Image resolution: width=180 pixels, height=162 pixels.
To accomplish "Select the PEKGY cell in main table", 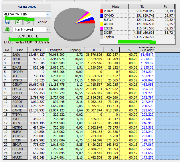I will click(19, 89).
